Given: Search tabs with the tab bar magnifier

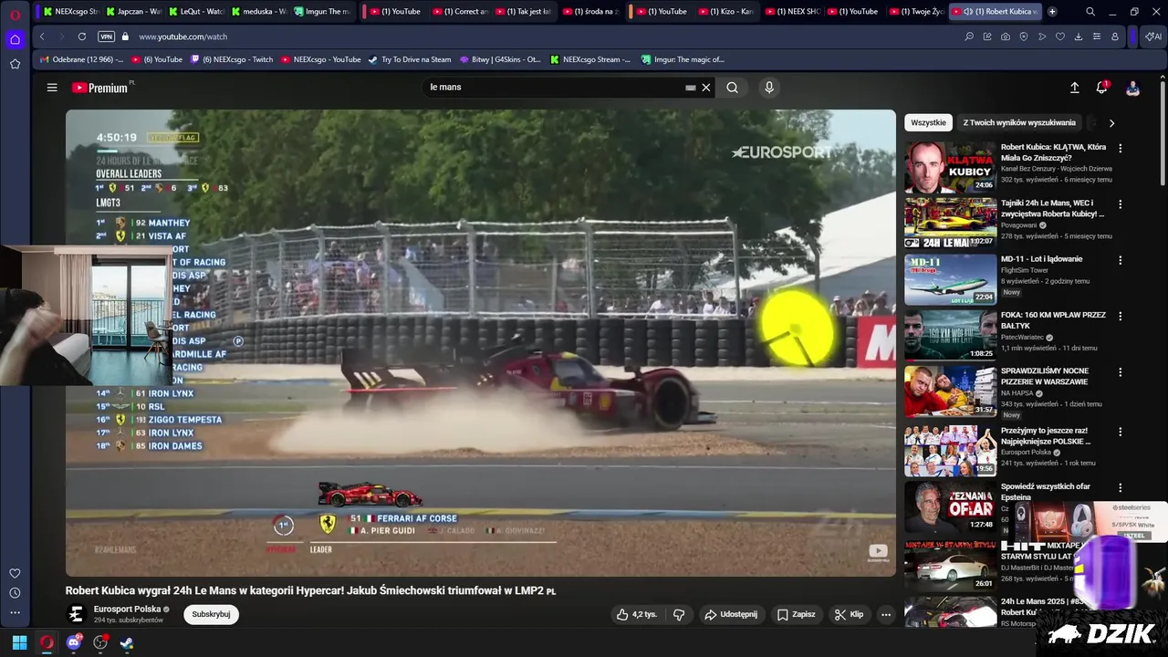Looking at the screenshot, I should [1090, 12].
